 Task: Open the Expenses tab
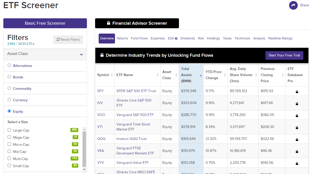pyautogui.click(x=158, y=38)
